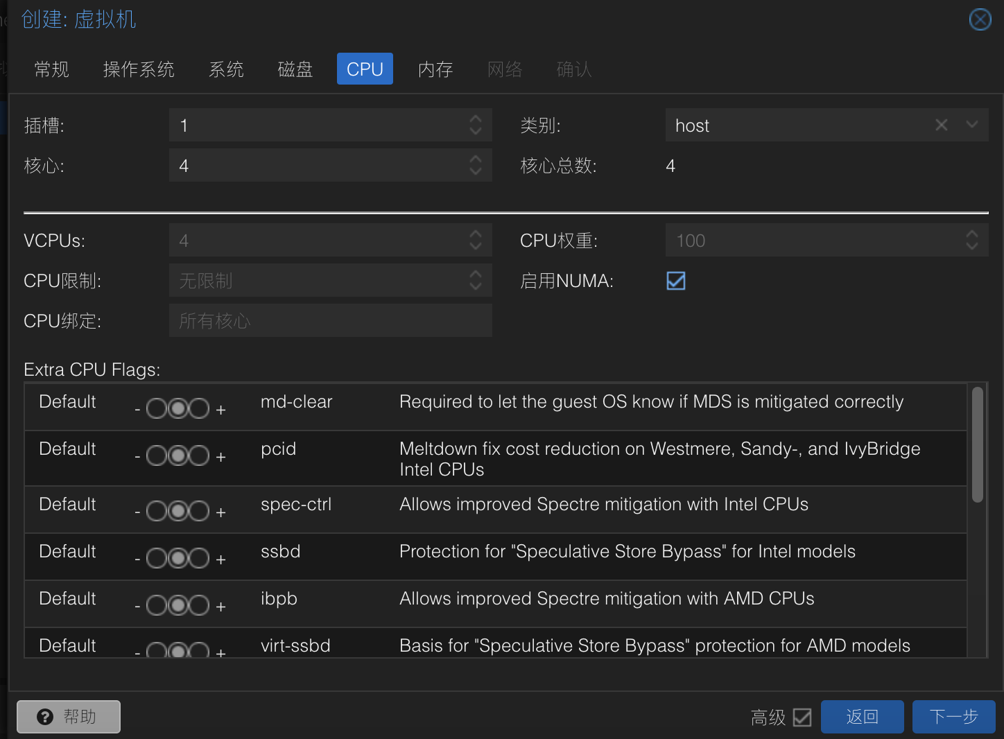Focus the CPU绑定 affinity input field
Screen dimensions: 1004x739
click(331, 320)
